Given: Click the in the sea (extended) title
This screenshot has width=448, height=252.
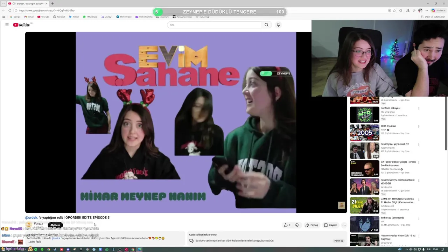Looking at the screenshot, I should coord(392,218).
